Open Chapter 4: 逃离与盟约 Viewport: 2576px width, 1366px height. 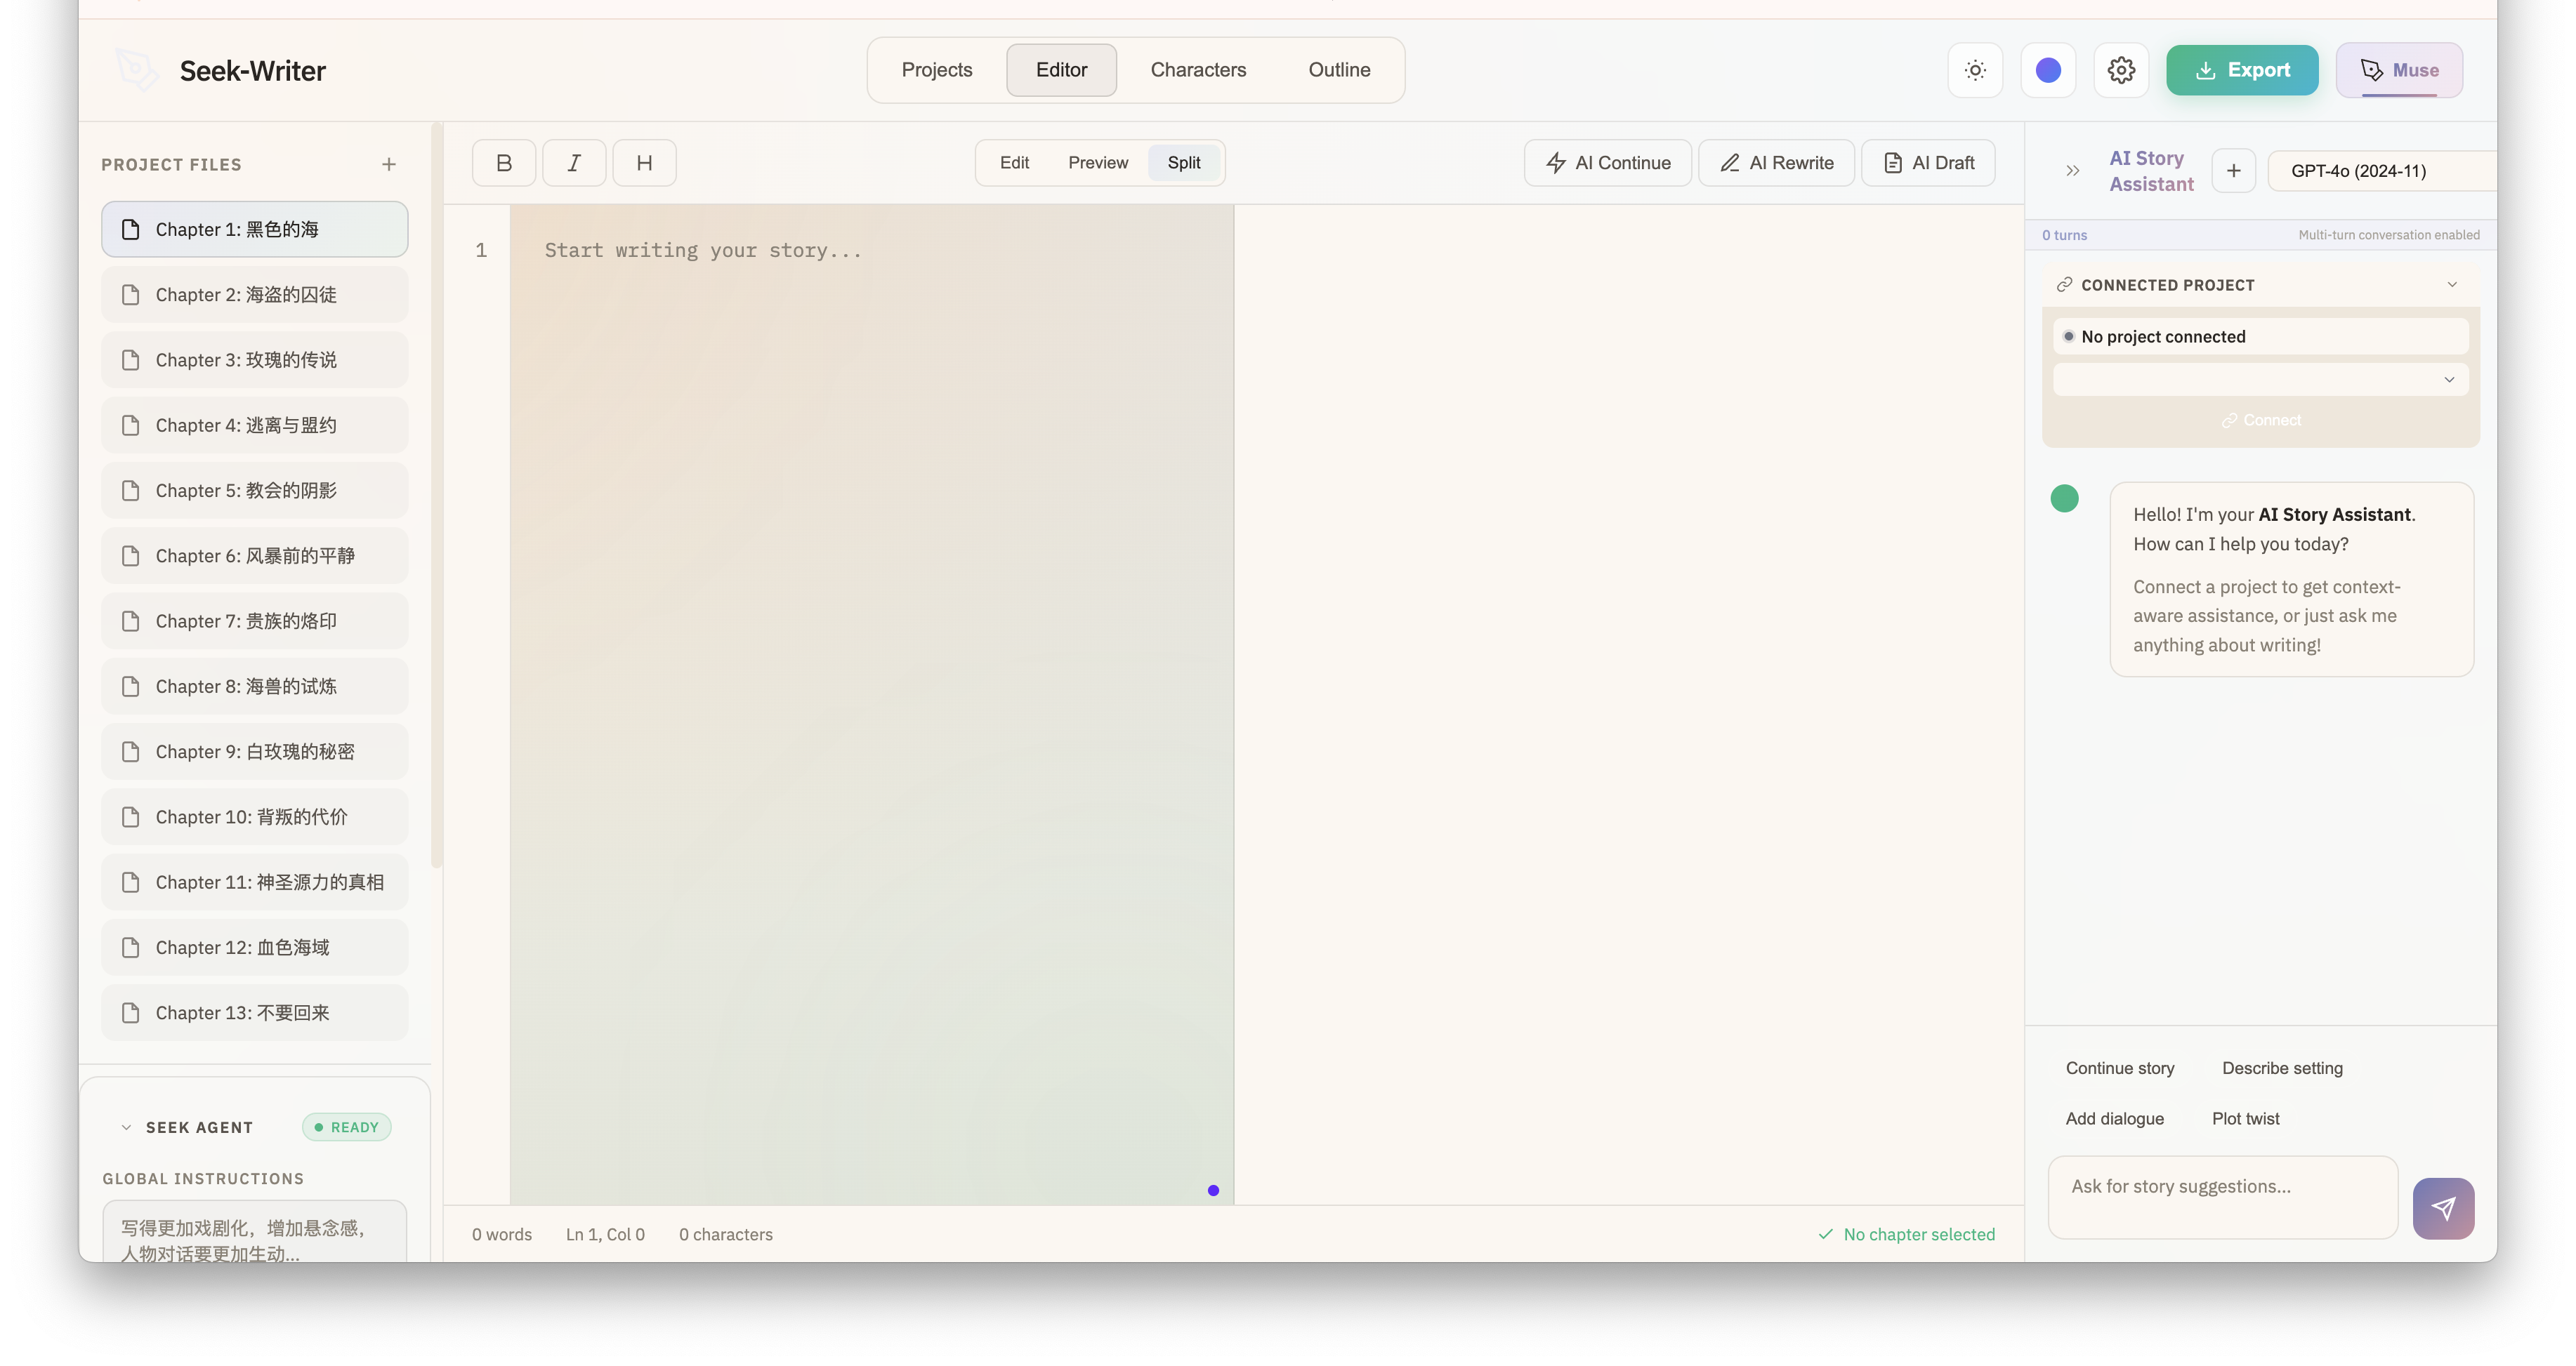254,425
